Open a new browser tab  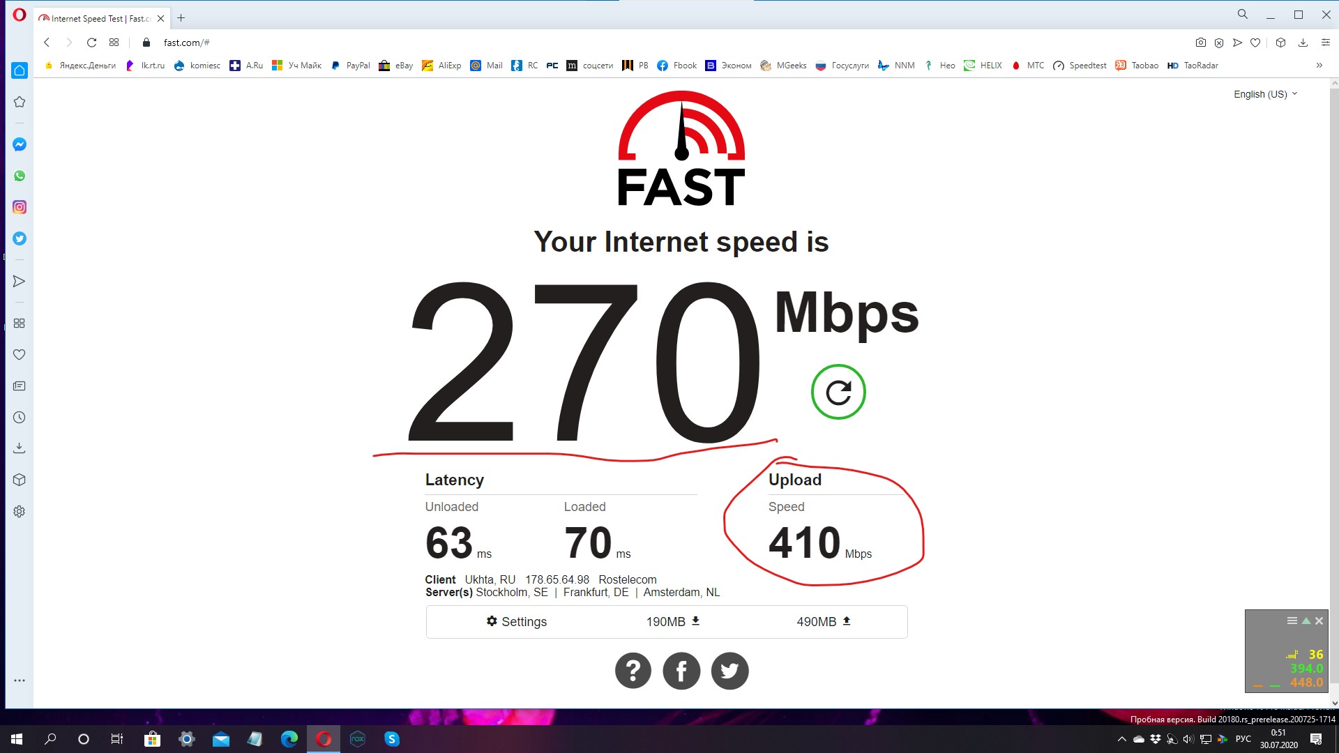(x=181, y=18)
